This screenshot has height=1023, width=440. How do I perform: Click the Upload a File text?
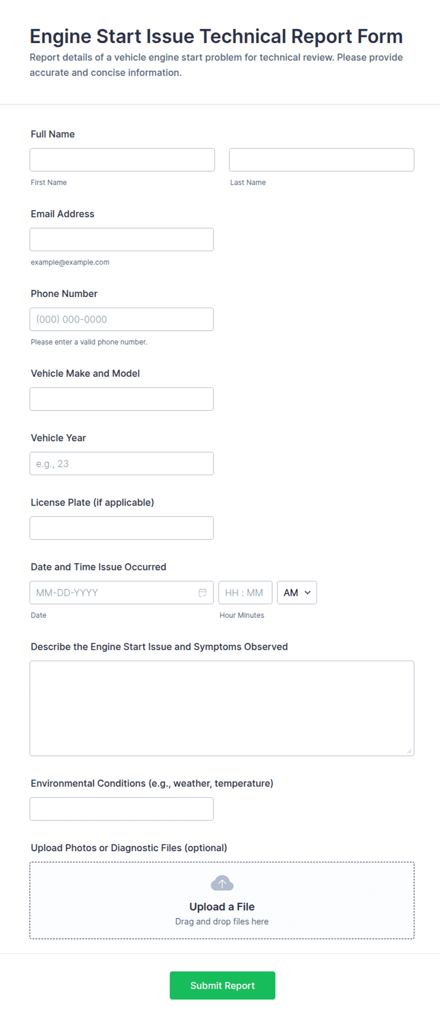tap(222, 907)
